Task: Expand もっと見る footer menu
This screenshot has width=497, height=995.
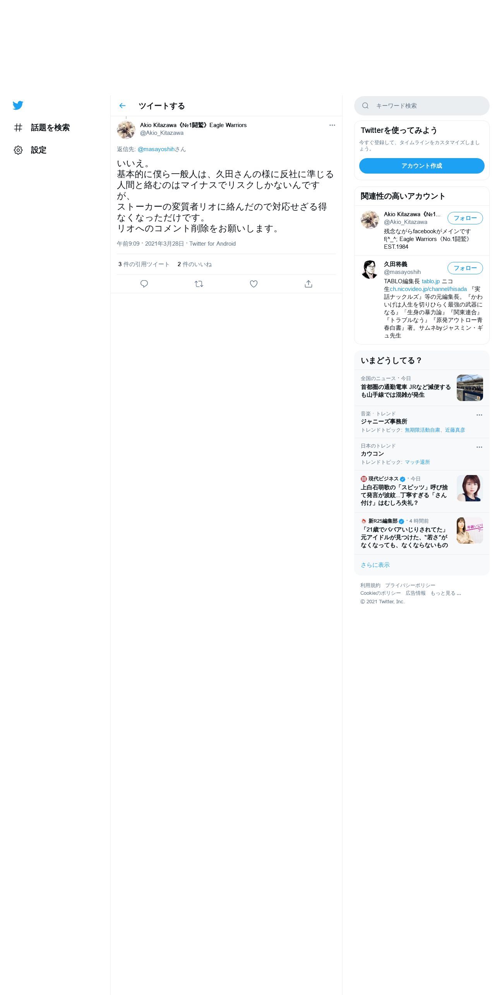Action: (x=446, y=593)
